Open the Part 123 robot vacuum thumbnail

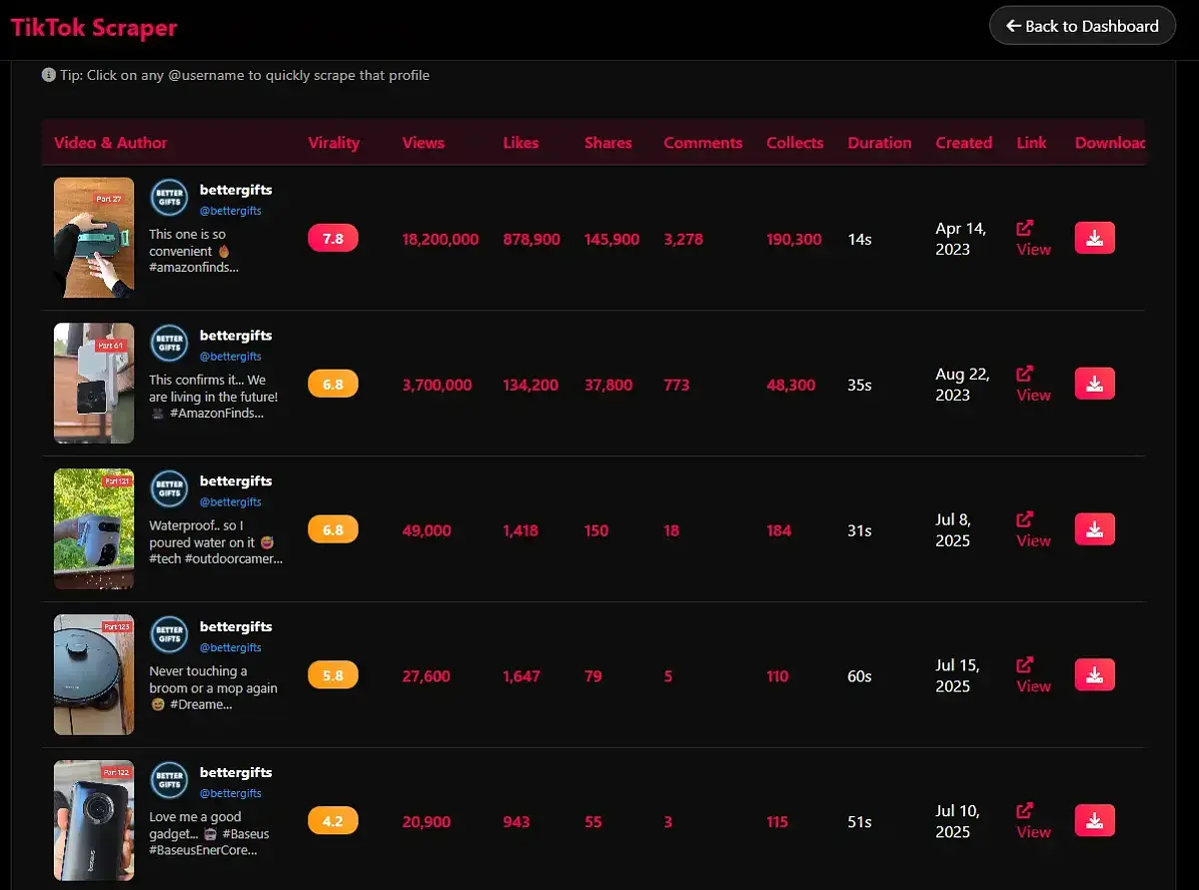(94, 675)
